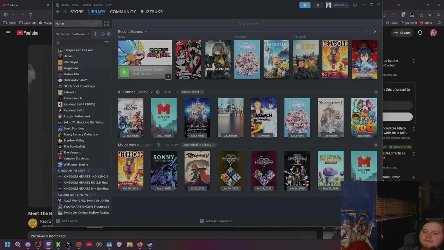Image resolution: width=444 pixels, height=250 pixels.
Task: Click the library search field
Action: pyautogui.click(x=82, y=43)
